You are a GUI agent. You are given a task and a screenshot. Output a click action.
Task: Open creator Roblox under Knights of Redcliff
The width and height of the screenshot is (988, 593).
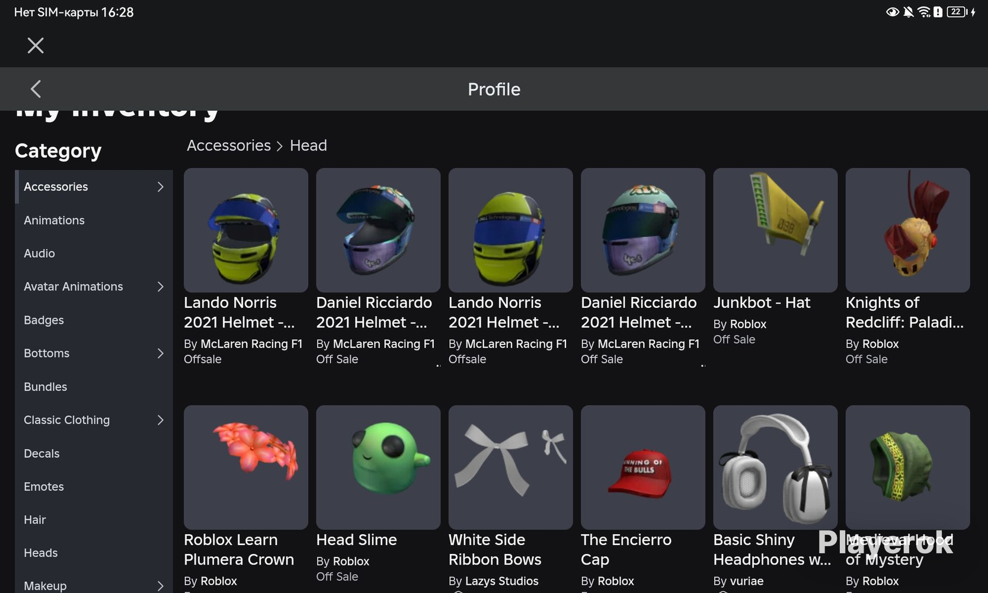click(x=880, y=344)
